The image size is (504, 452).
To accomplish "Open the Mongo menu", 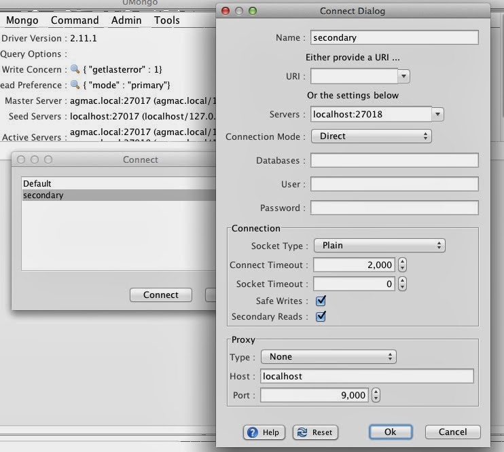I will 22,20.
